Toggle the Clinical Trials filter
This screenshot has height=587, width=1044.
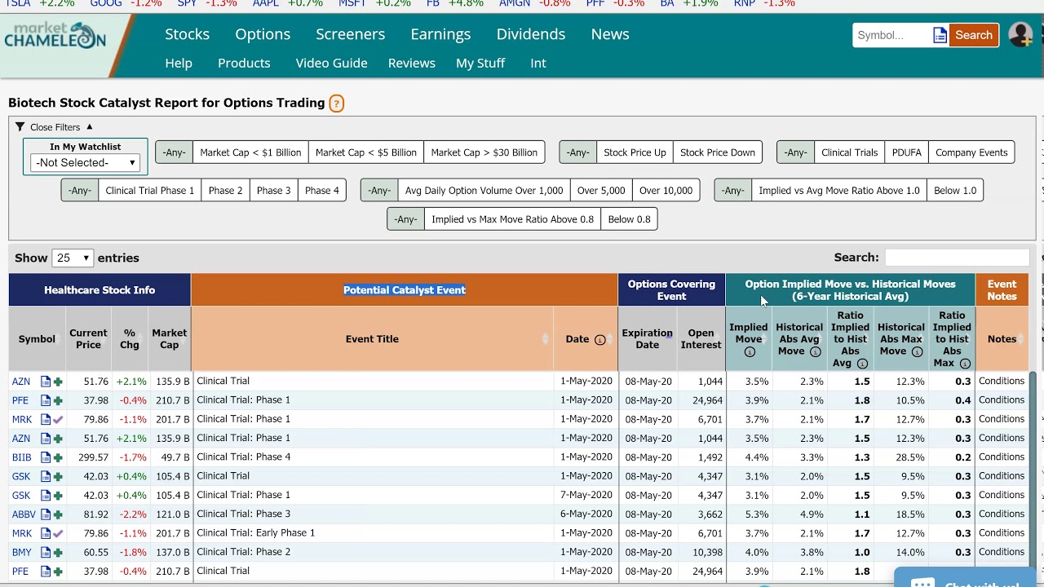pos(849,152)
